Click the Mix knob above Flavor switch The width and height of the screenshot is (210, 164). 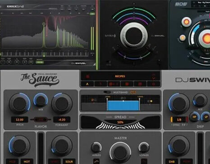click(41, 100)
